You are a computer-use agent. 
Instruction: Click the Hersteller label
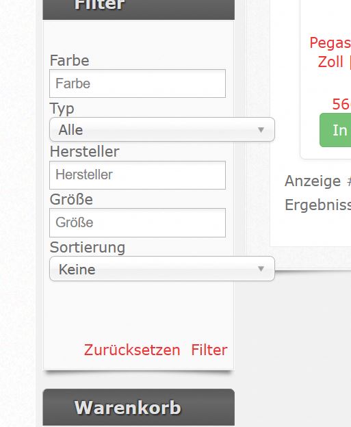point(84,151)
